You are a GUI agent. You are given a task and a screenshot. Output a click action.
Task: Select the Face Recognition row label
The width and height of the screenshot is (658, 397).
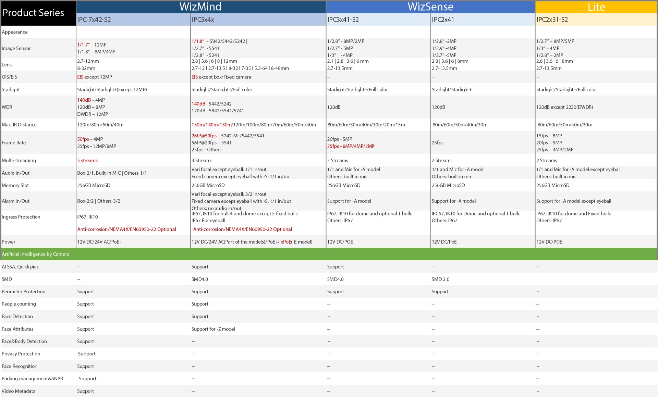20,366
